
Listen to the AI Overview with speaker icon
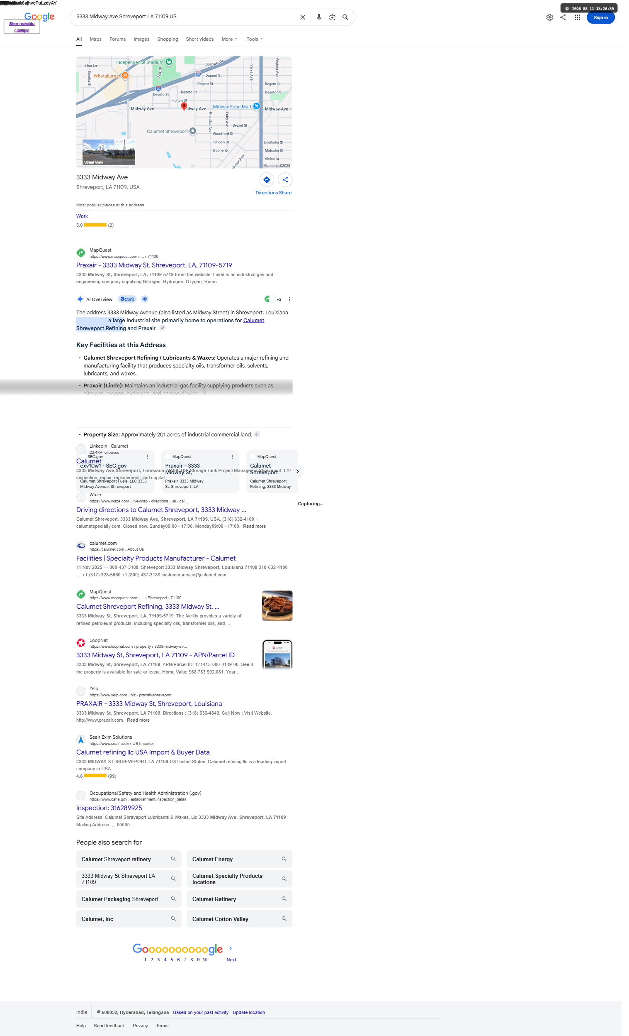pyautogui.click(x=144, y=299)
